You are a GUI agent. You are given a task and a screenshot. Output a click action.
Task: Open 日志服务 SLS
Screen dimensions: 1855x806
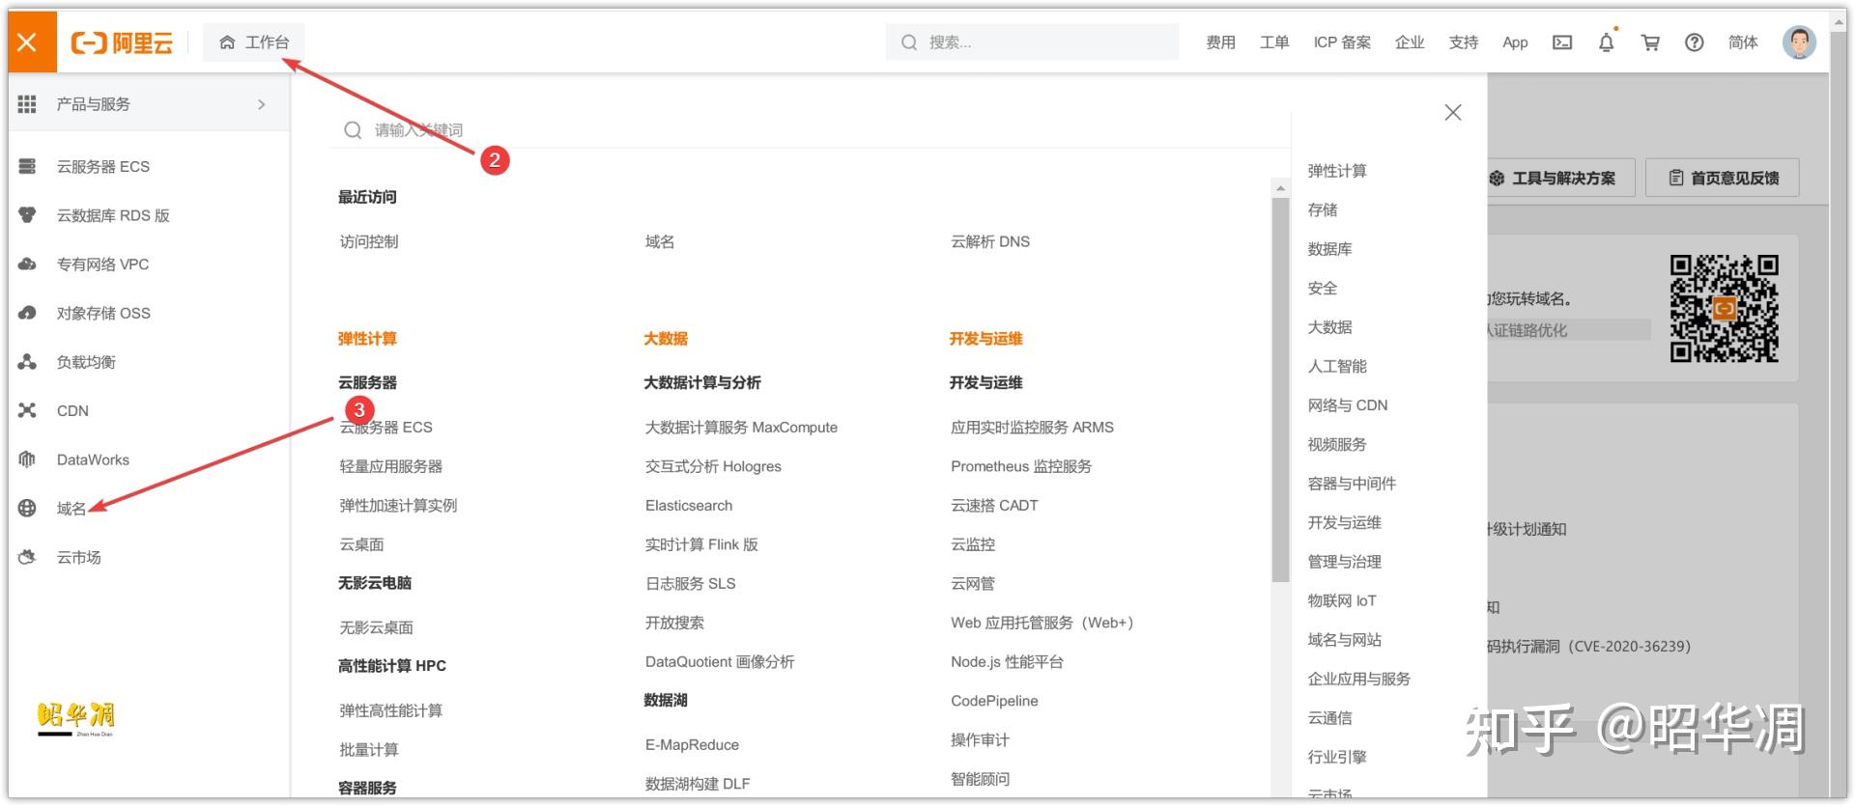tap(691, 584)
